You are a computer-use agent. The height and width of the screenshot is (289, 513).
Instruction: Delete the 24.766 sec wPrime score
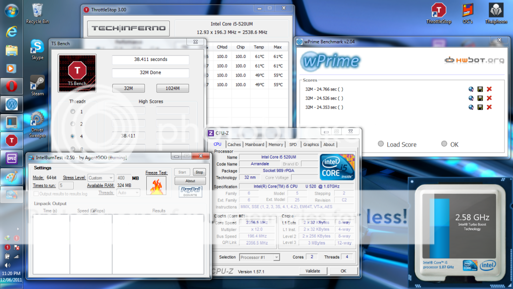[x=489, y=89]
